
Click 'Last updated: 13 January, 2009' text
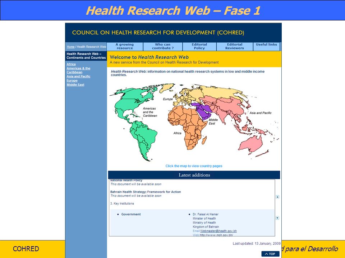[257, 244]
